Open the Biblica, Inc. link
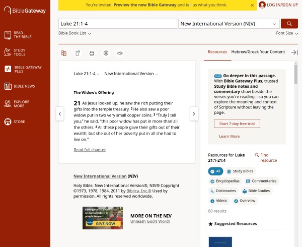The width and height of the screenshot is (302, 247). click(139, 191)
